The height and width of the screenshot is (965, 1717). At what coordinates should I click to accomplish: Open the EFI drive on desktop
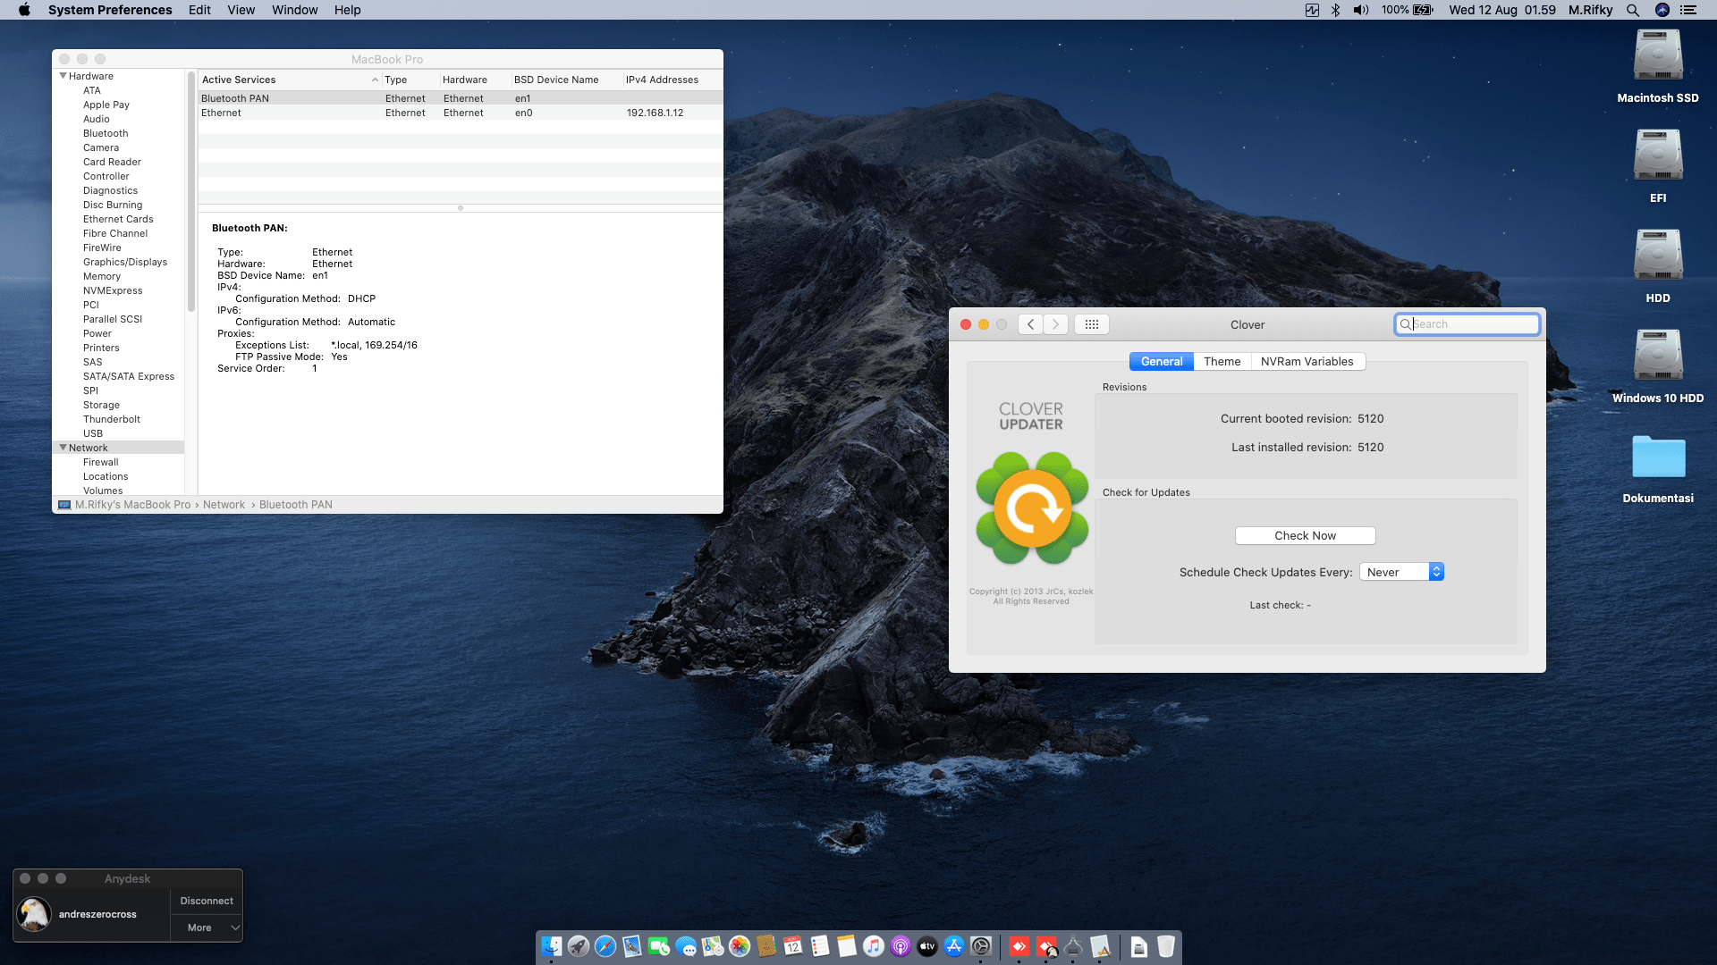[x=1657, y=156]
